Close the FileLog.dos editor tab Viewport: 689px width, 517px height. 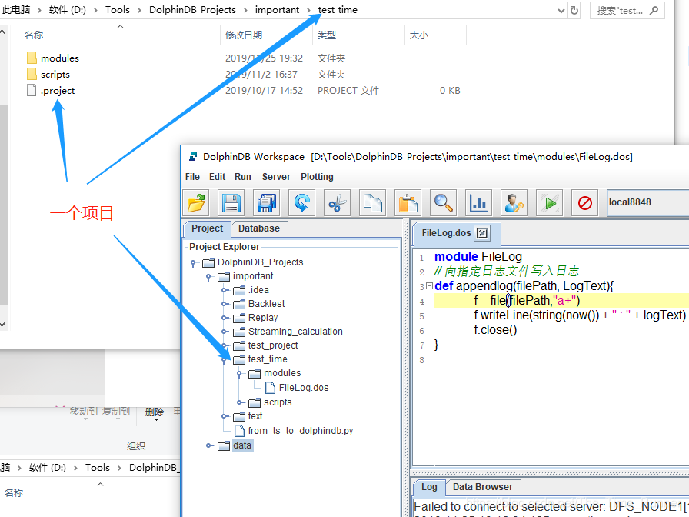click(x=482, y=233)
